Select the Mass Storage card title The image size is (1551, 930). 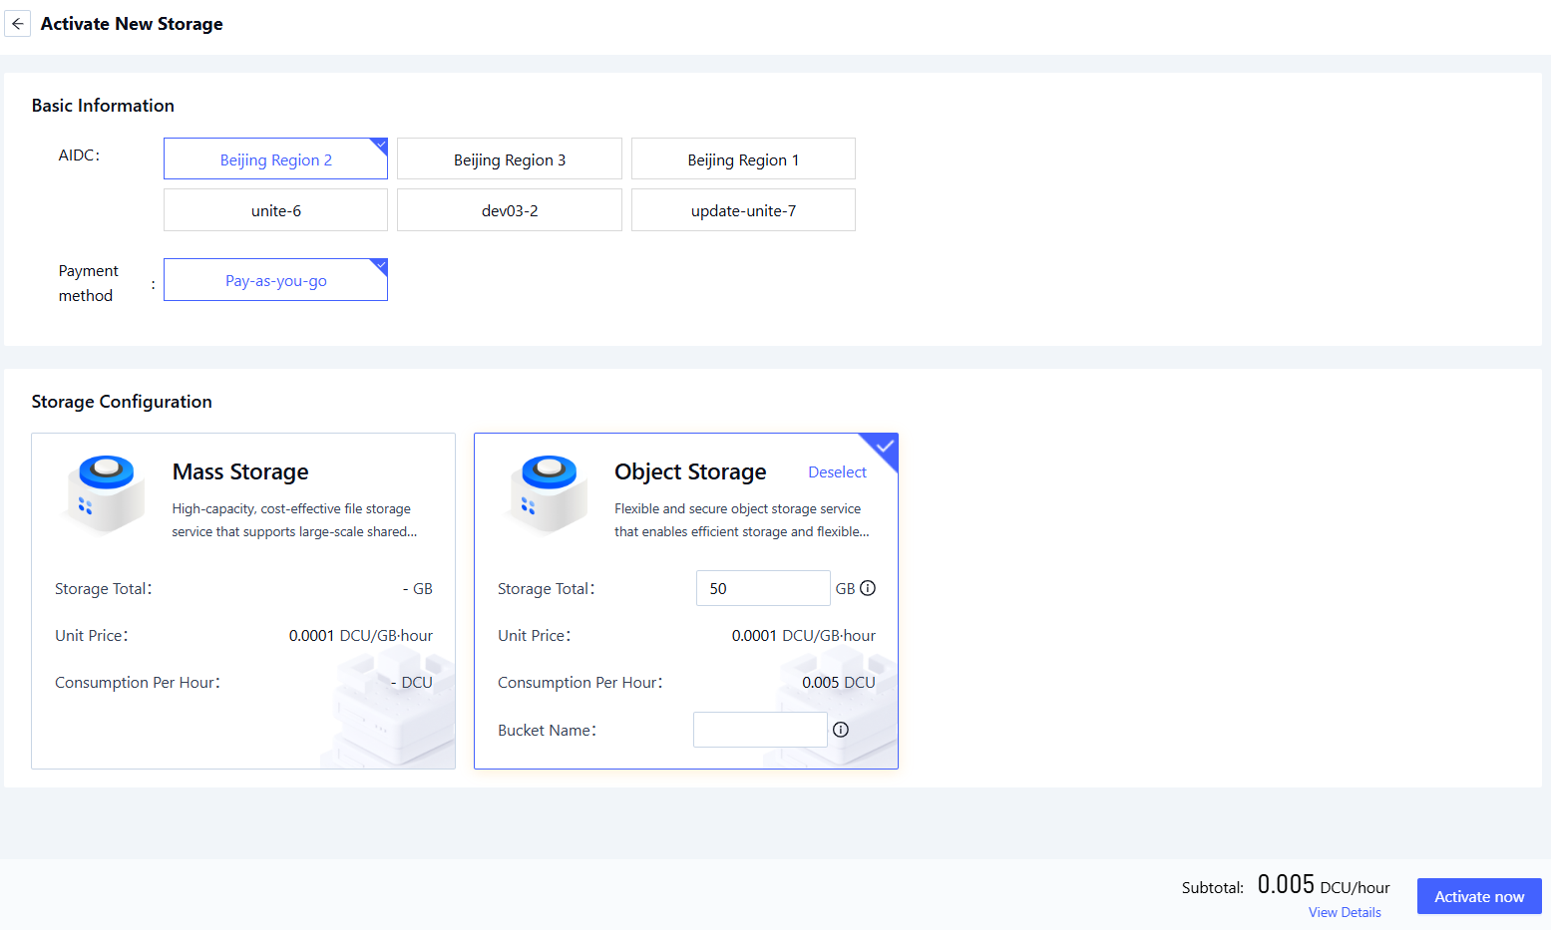[240, 471]
